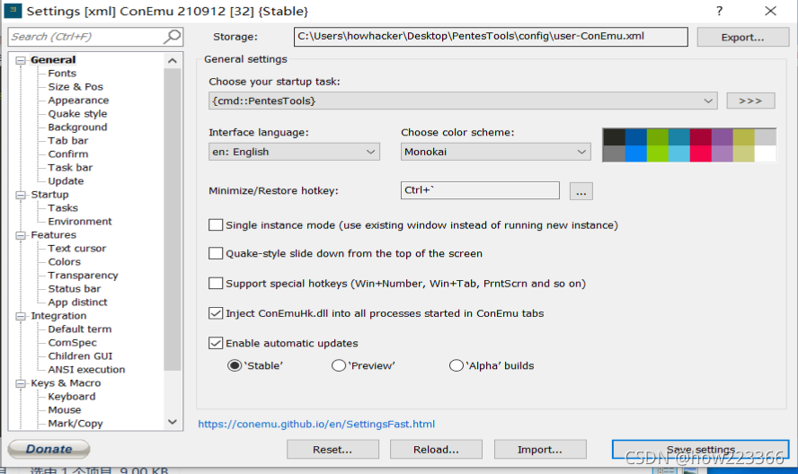Collapse the Keys & Macro tree node
This screenshot has height=474, width=798.
click(x=21, y=383)
